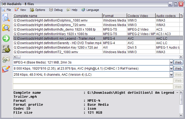Open the View menu
Viewport: 185px width, 119px height.
20,10
